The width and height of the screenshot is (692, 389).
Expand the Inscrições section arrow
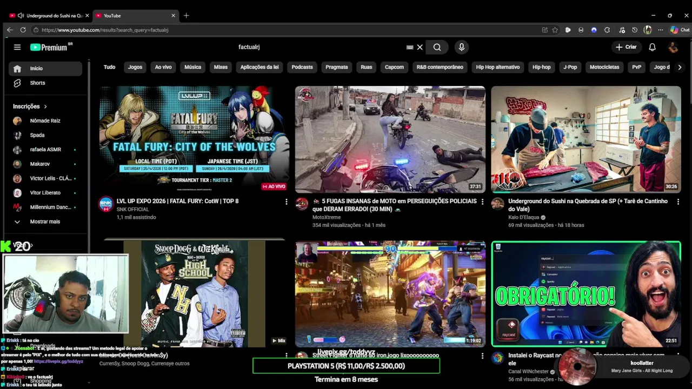pos(45,106)
